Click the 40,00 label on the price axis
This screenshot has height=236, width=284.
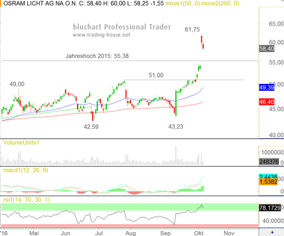276,135
